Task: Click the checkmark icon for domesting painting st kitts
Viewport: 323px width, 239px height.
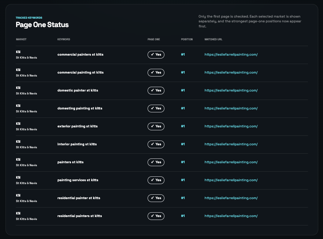Action: tap(152, 108)
